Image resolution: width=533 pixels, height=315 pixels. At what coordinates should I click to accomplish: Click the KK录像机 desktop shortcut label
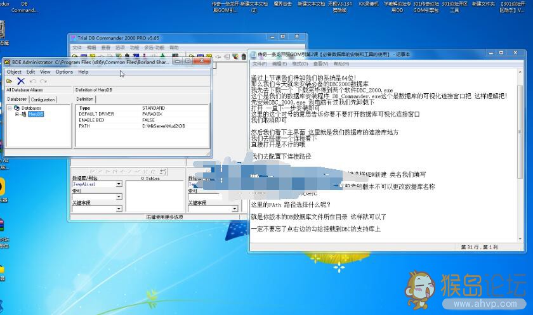369,4
